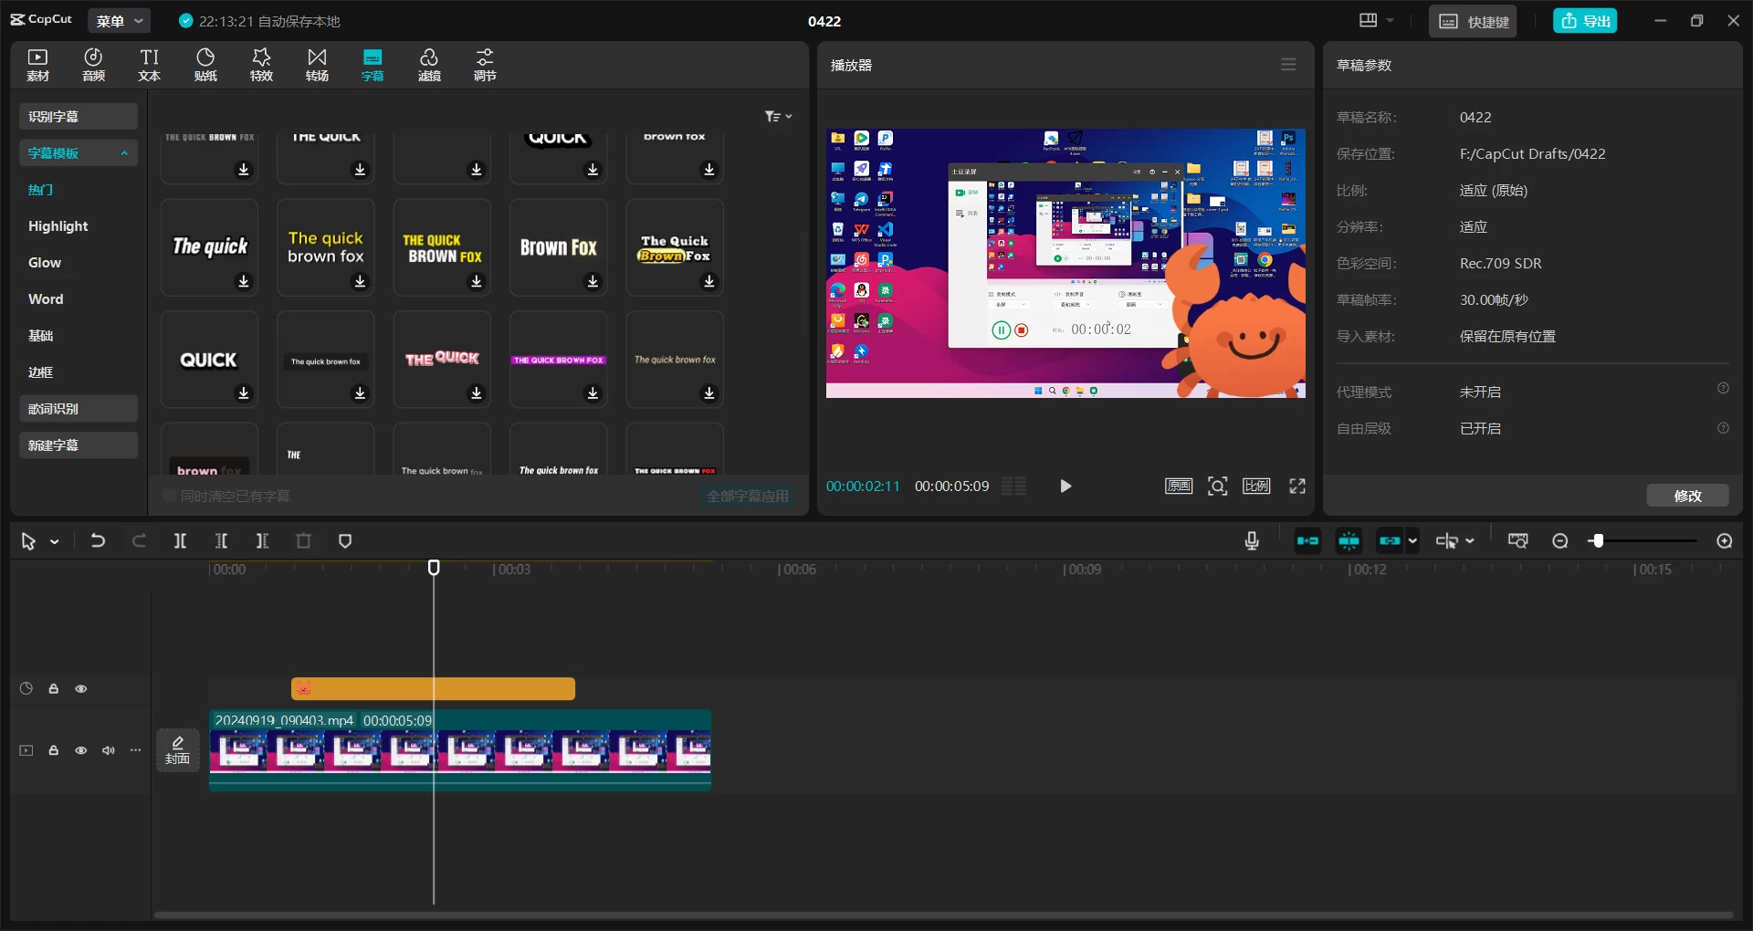The width and height of the screenshot is (1753, 931).
Task: Click the split clip icon
Action: 180,541
